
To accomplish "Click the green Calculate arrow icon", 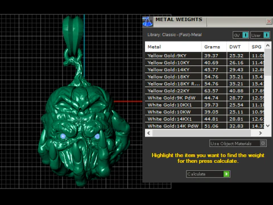I will point(226,174).
